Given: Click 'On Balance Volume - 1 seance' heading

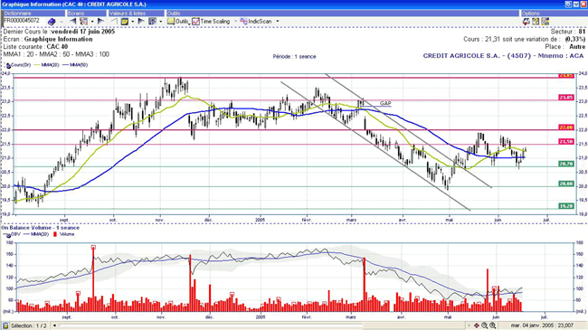Looking at the screenshot, I should coord(41,228).
